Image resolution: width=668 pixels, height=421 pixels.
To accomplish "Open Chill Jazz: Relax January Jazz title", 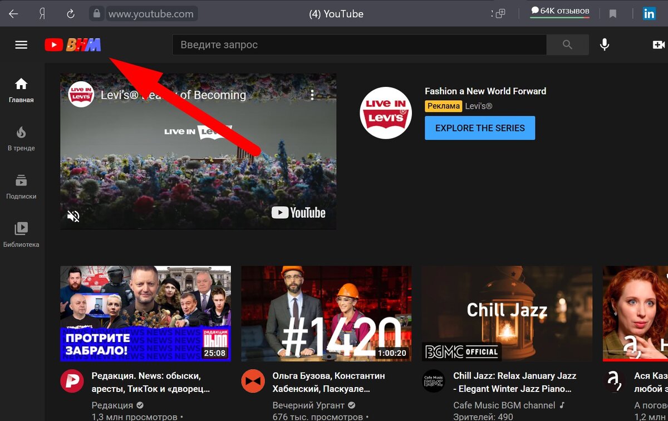I will [x=515, y=382].
